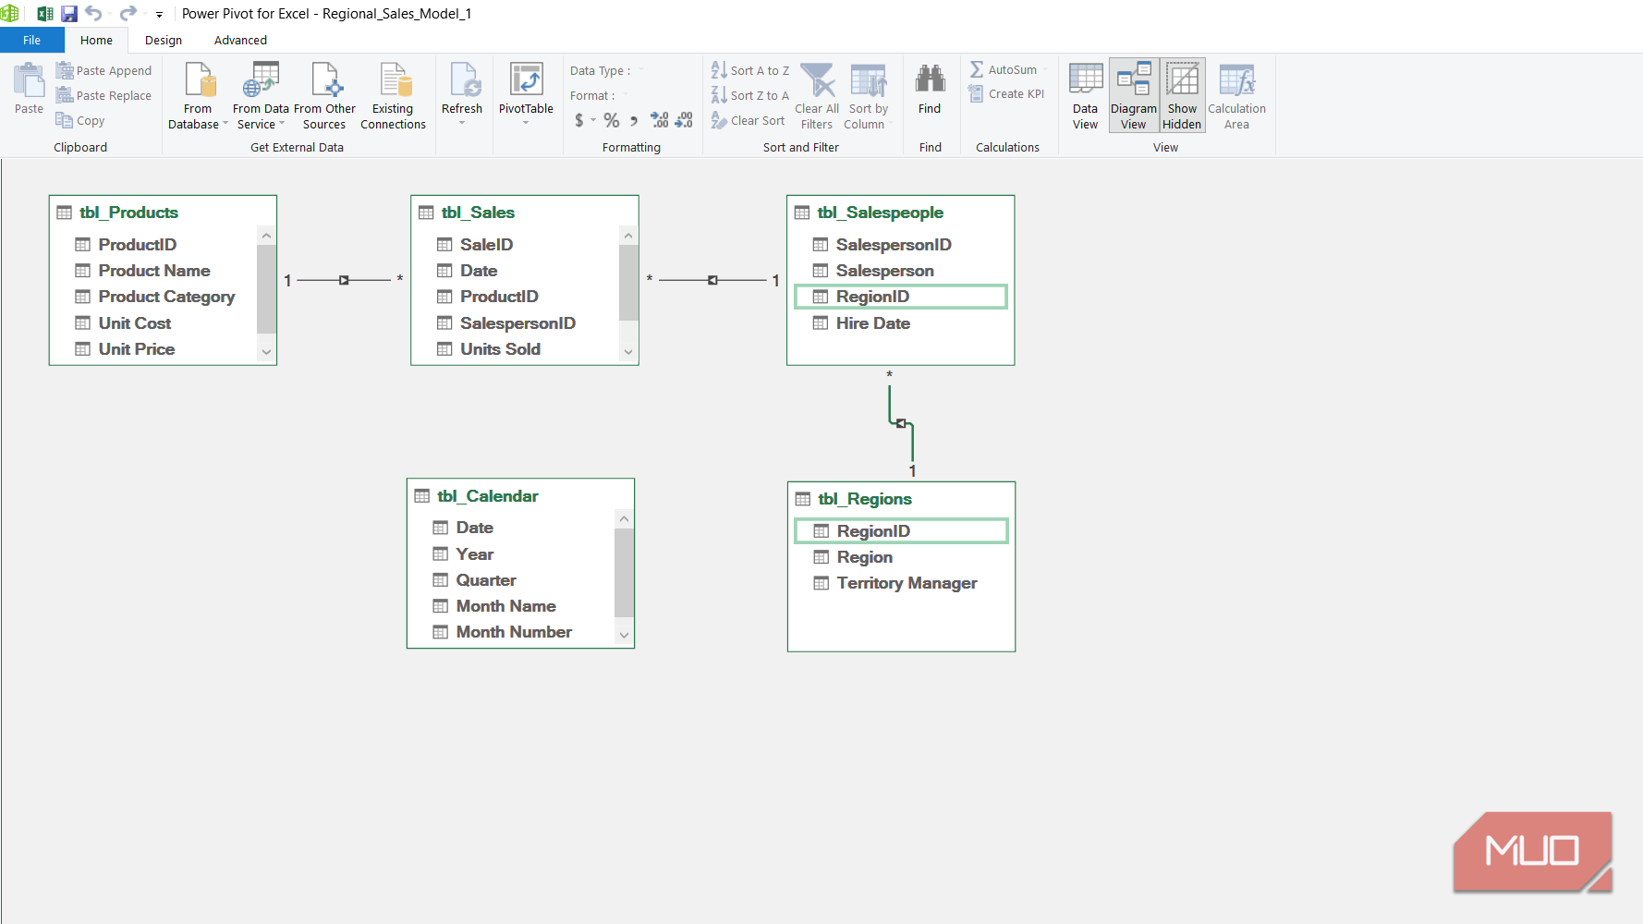
Task: Open Customize Quick Access Toolbar dropdown
Action: 159,14
